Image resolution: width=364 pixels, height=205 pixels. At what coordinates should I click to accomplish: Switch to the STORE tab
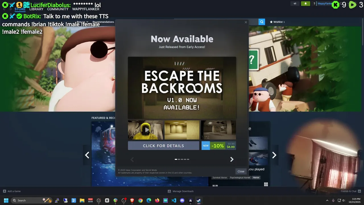tap(20, 9)
